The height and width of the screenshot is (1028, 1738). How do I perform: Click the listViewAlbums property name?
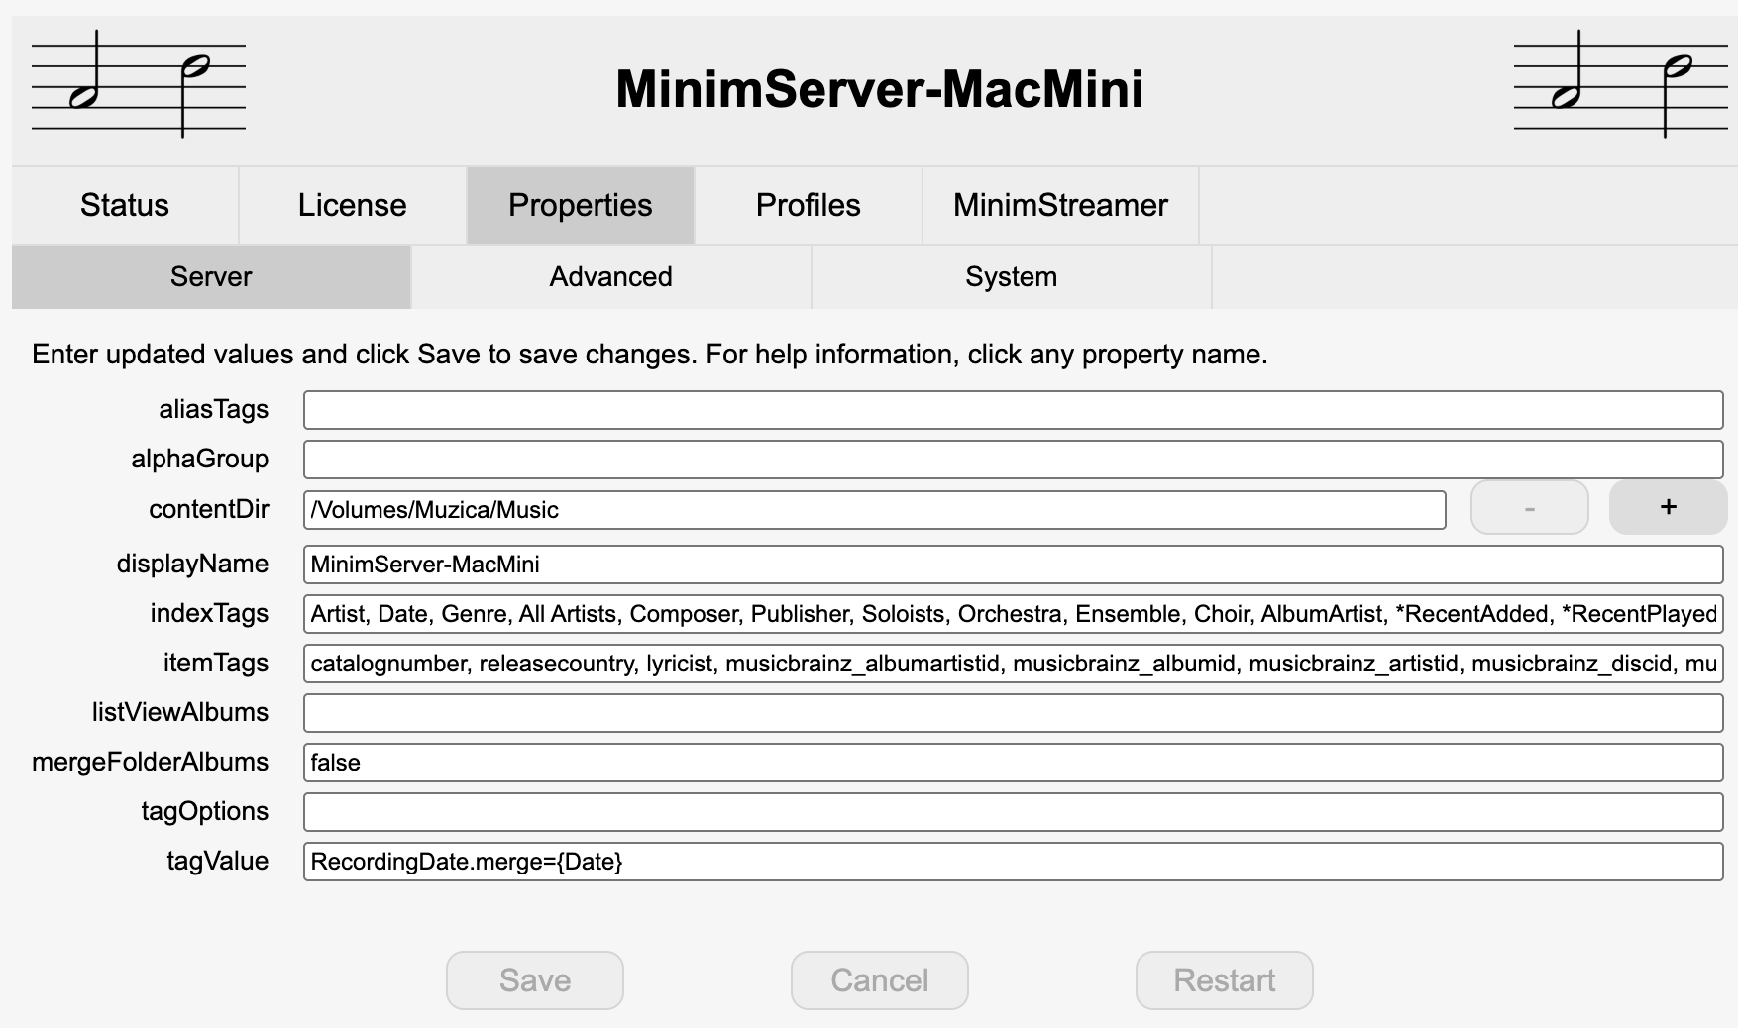pos(180,712)
